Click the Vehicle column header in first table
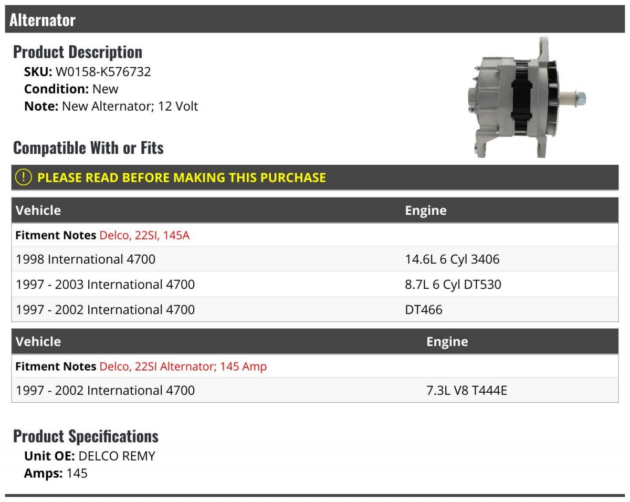The image size is (630, 502). tap(38, 211)
